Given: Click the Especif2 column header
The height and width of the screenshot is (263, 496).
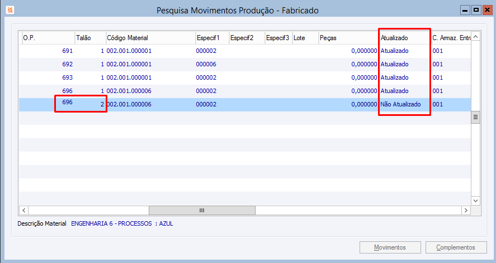Looking at the screenshot, I should pyautogui.click(x=247, y=38).
